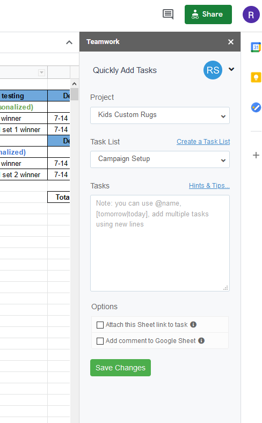Select the blue 'nalized)' cell
This screenshot has width=262, height=423.
coord(24,152)
